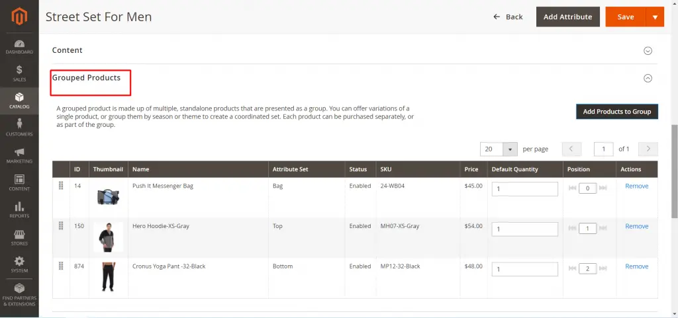678x318 pixels.
Task: Grab drag handle for Cronus Yoga Pant row
Action: (x=61, y=266)
